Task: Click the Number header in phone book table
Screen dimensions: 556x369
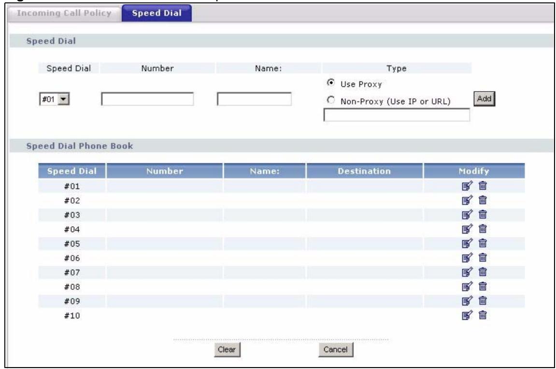Action: click(165, 171)
